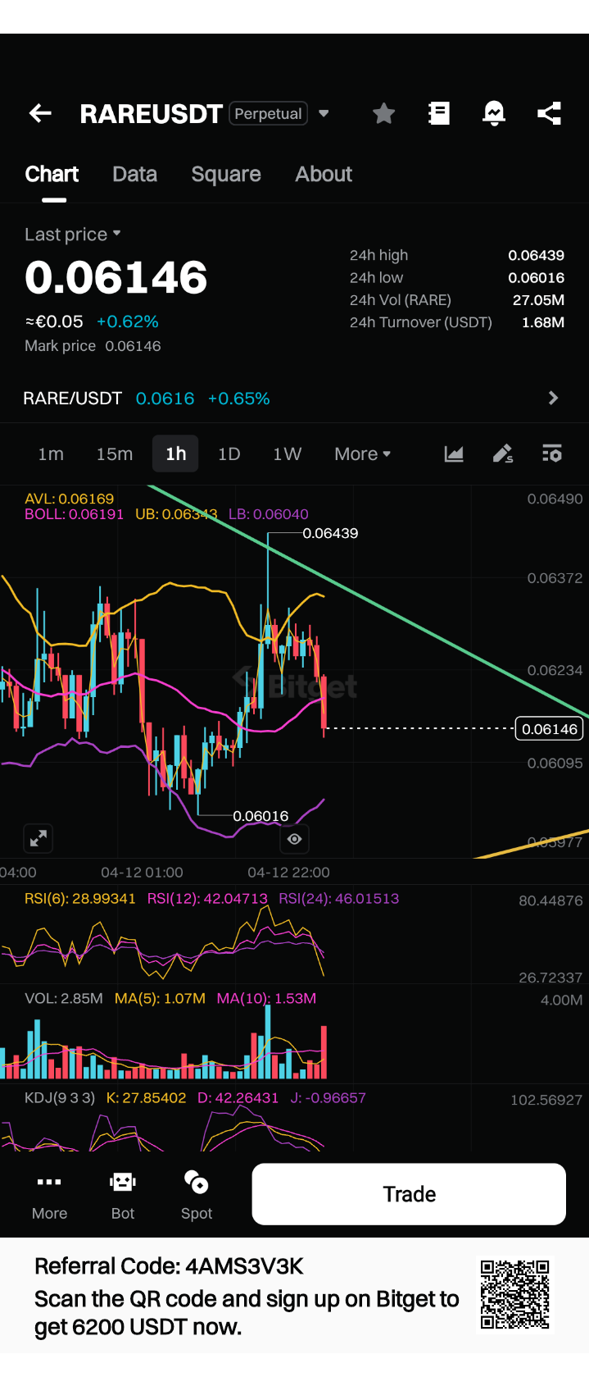
Task: Tap the Mark price 0.06146 text
Action: click(93, 346)
